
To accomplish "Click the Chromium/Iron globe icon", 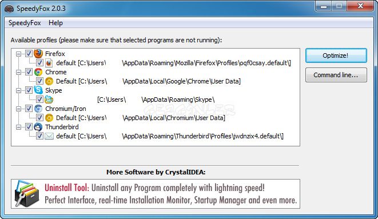I will point(38,109).
